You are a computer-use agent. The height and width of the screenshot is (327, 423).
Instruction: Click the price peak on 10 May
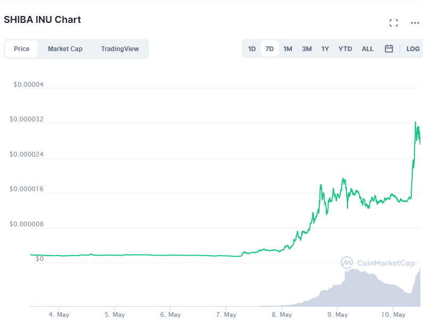(416, 122)
